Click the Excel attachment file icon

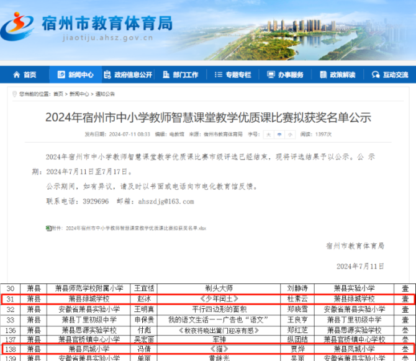pos(48,228)
